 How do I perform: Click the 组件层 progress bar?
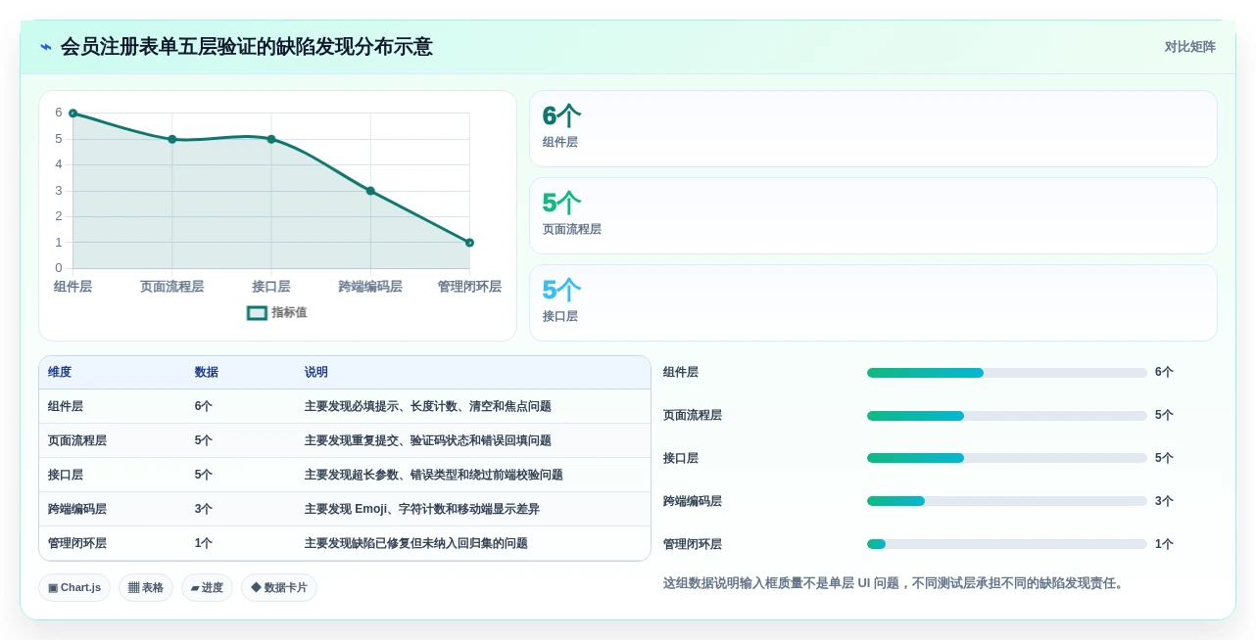[x=1007, y=373]
